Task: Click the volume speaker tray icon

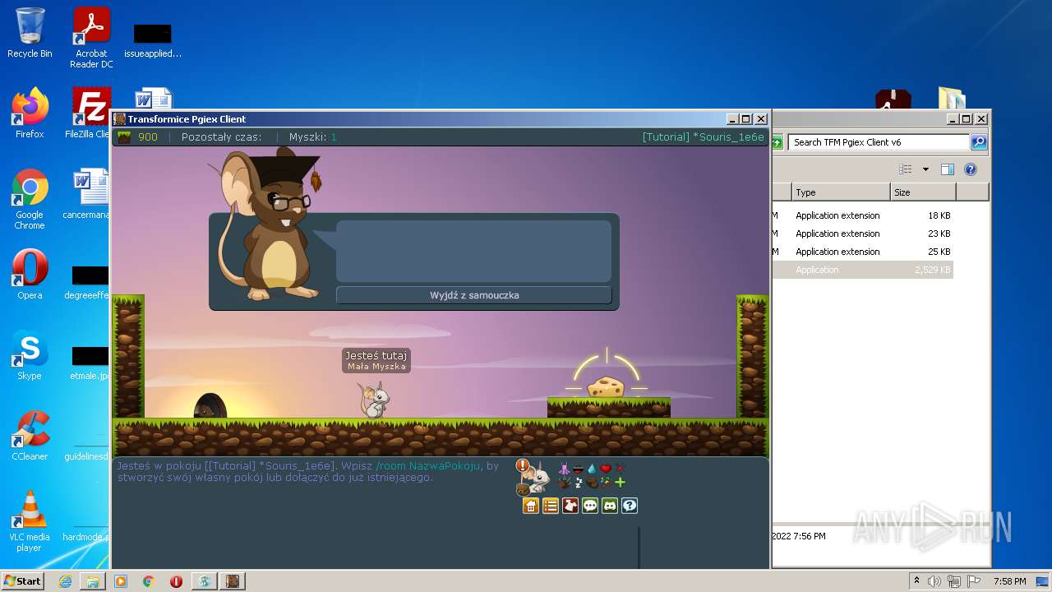Action: [934, 581]
